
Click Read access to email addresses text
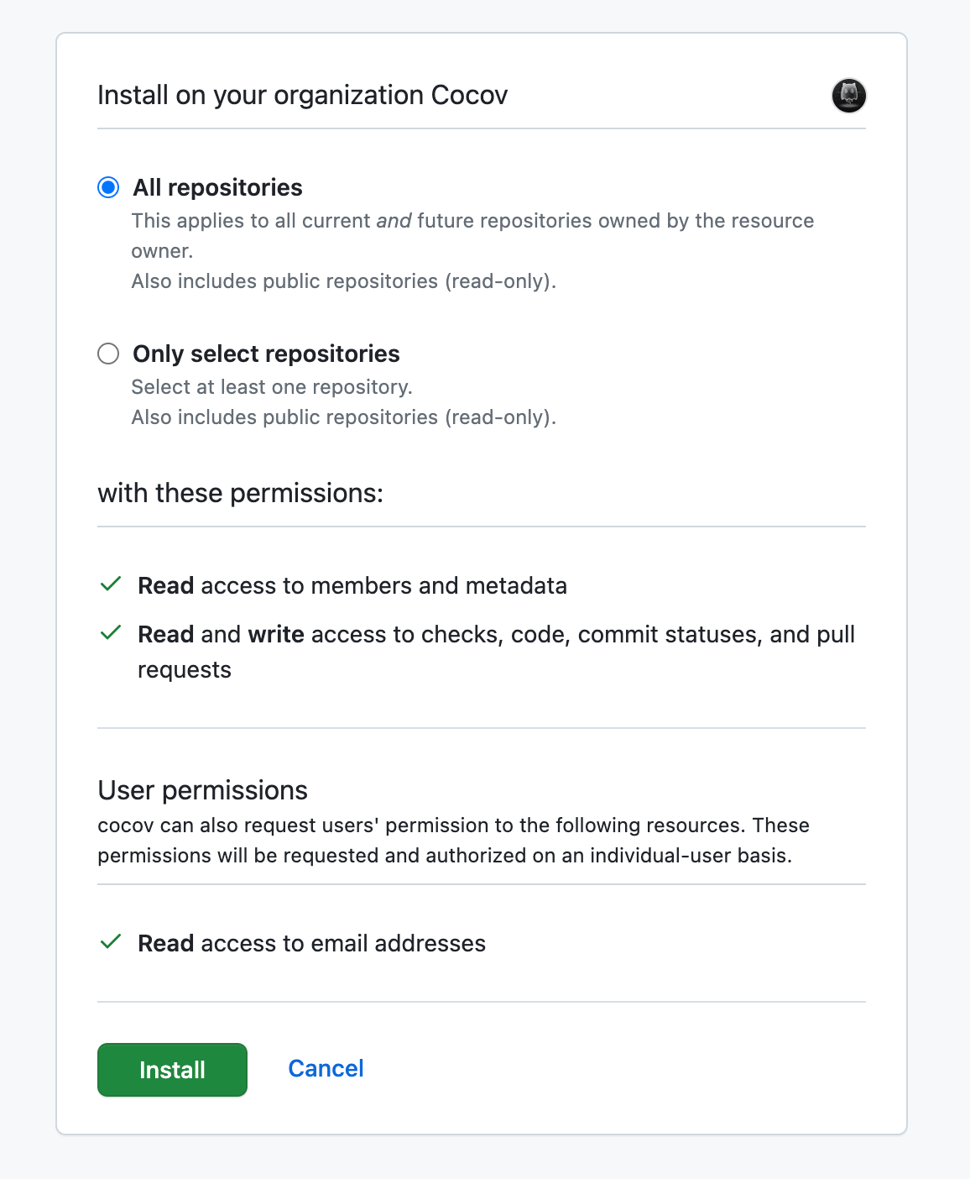(x=311, y=943)
